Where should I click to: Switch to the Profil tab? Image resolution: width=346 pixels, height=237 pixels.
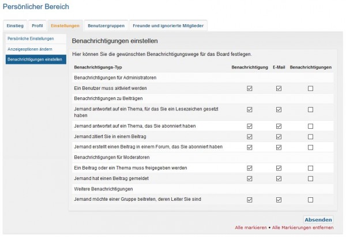(x=37, y=26)
